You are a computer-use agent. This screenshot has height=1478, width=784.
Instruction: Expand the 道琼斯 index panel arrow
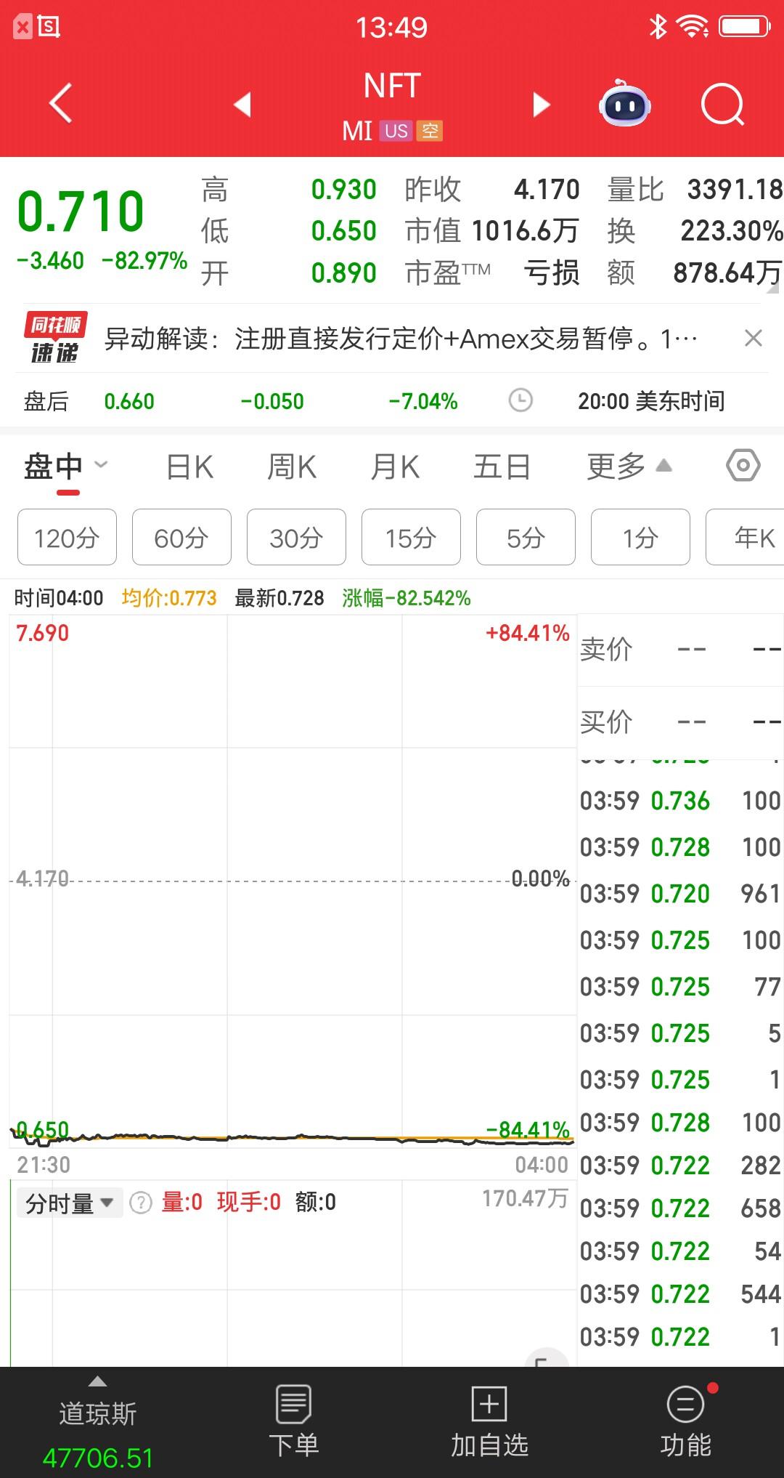pos(97,1381)
